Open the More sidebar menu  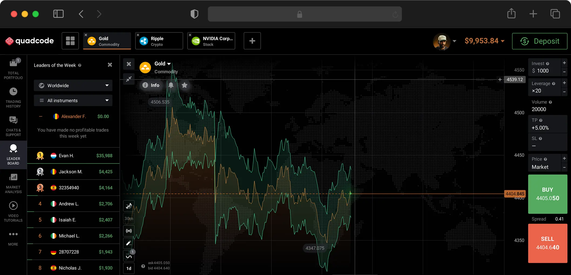tap(13, 239)
